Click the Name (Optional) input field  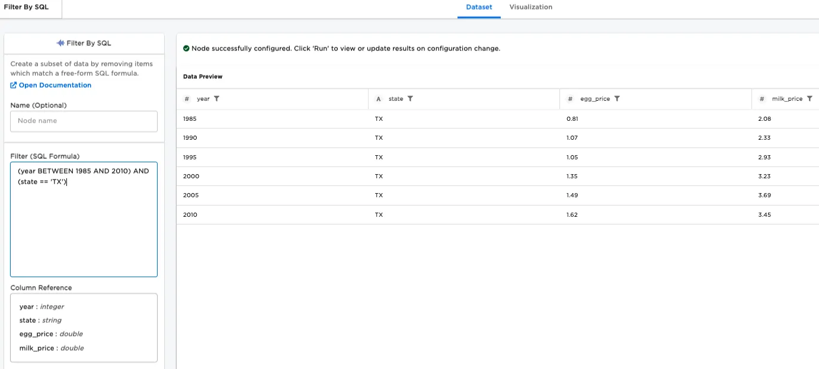[84, 121]
